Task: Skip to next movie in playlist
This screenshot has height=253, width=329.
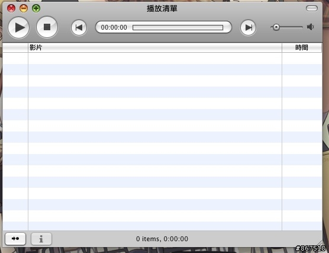Action: (x=248, y=27)
